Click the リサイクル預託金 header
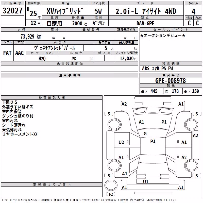The width and height of the screenshot is (203, 203). tap(126, 53)
